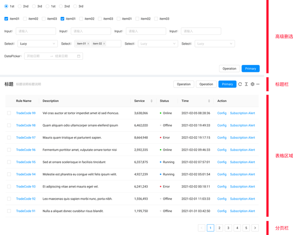
Task: Click Subscription Alert for TradeCode 97
Action: (x=242, y=138)
